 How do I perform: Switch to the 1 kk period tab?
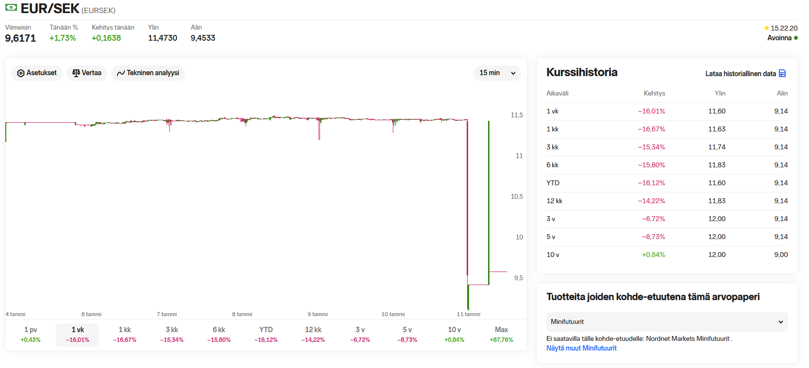click(x=125, y=335)
